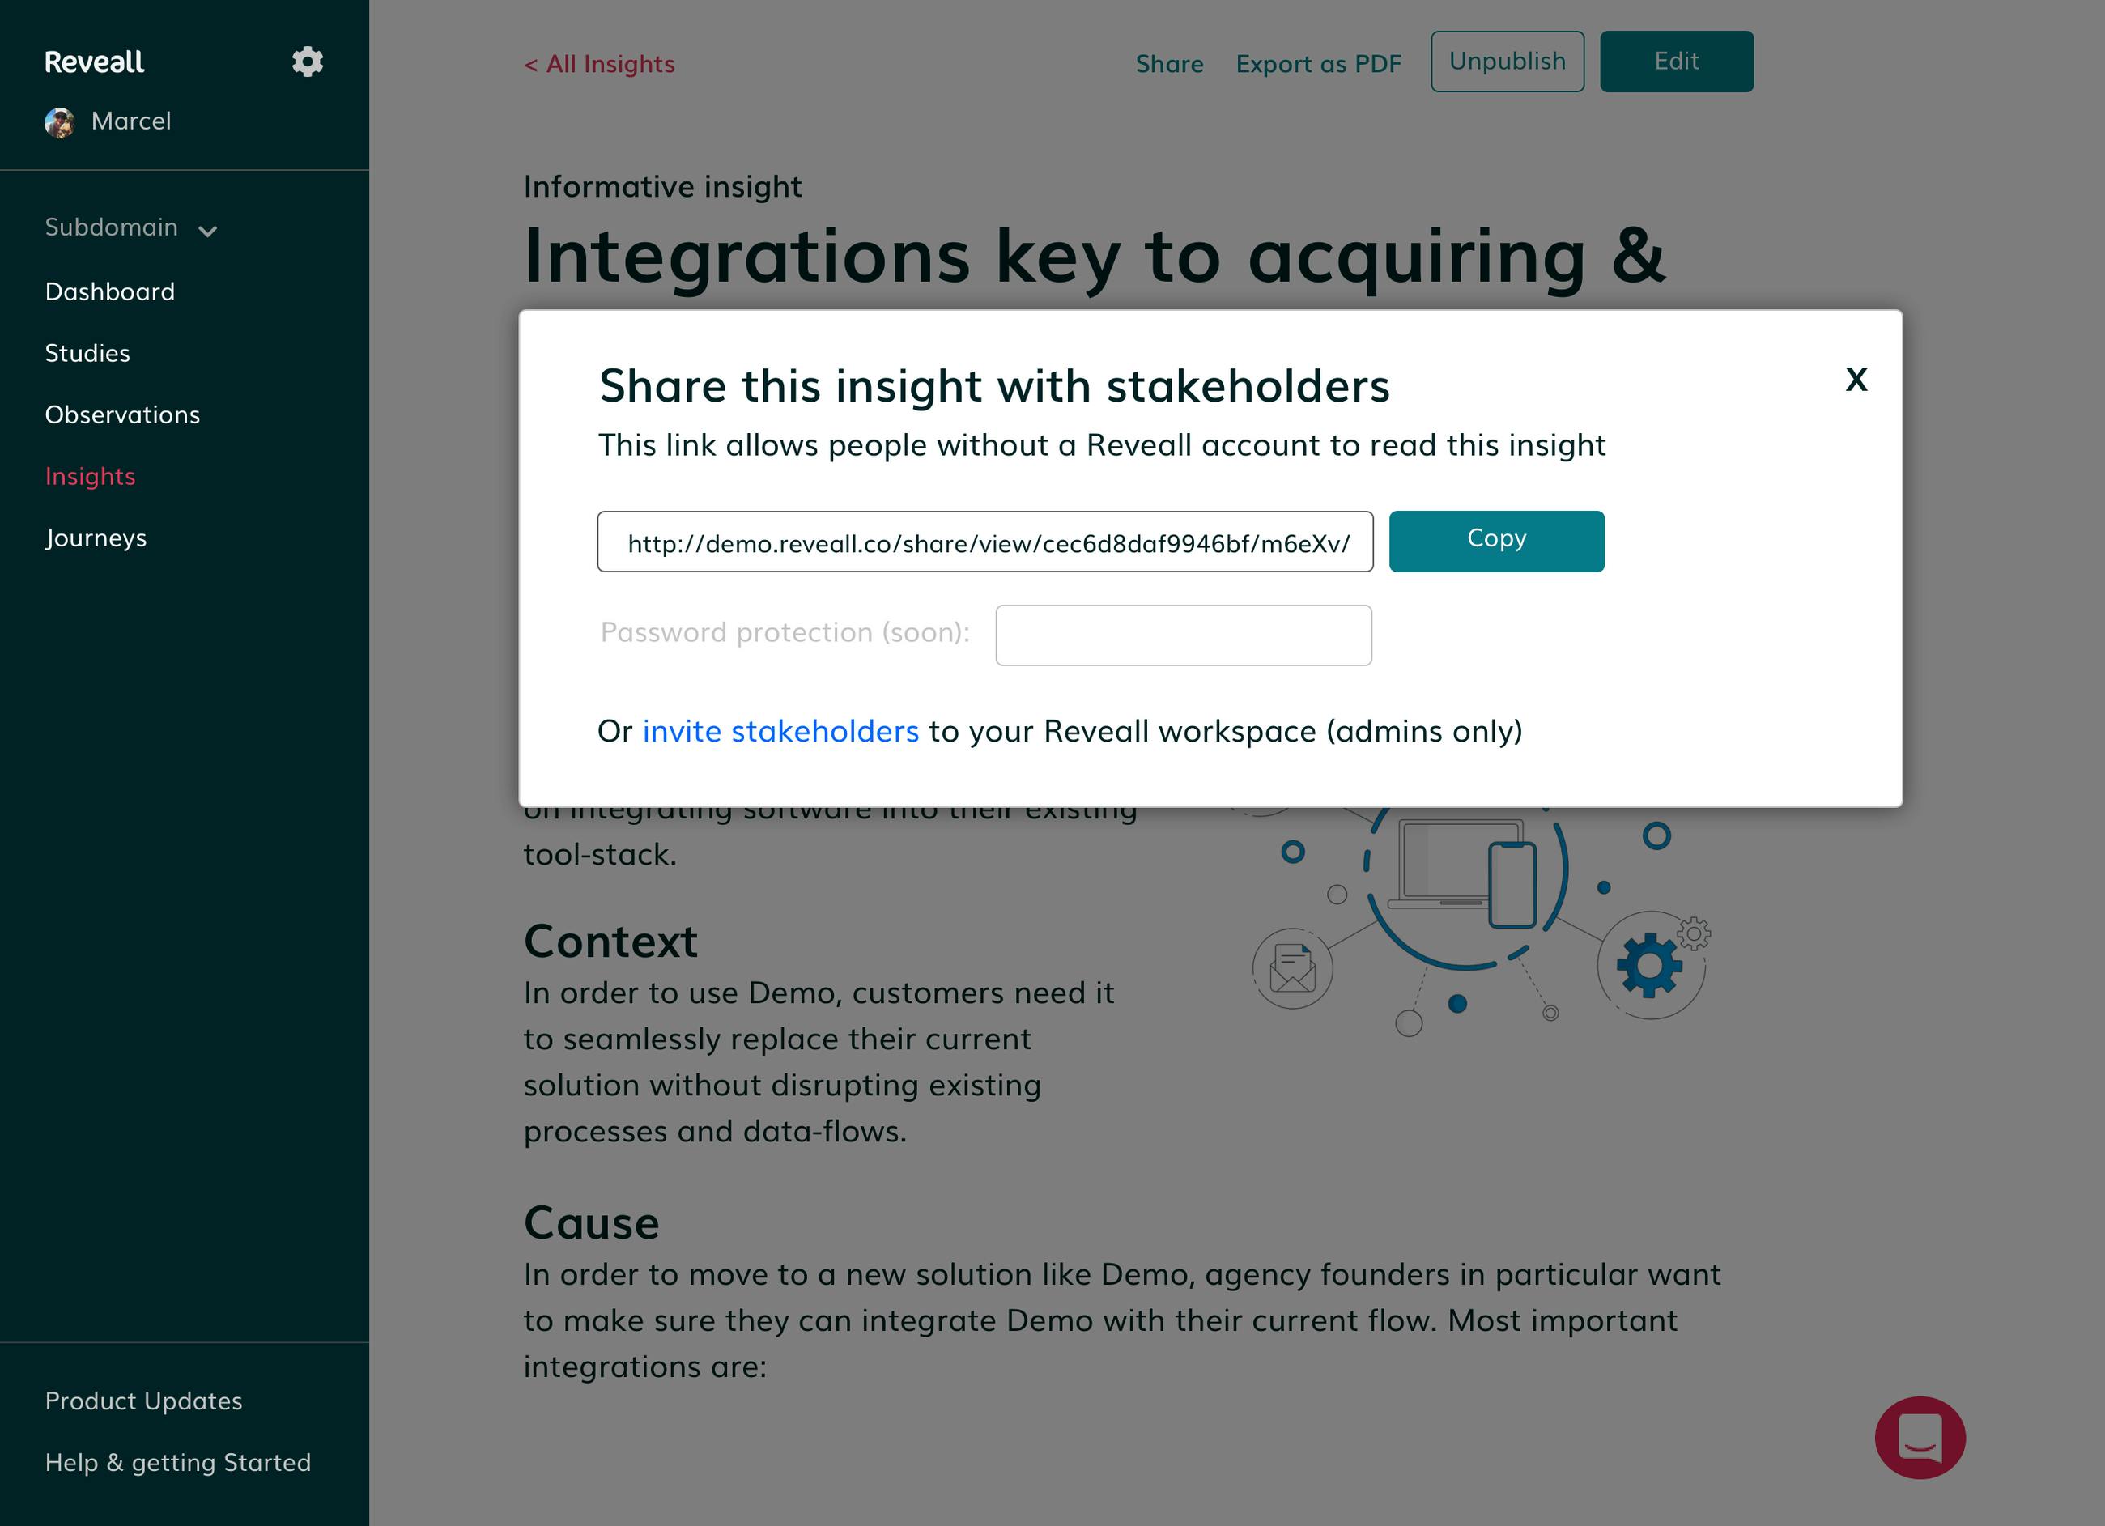Open Help & getting Started

(x=178, y=1462)
